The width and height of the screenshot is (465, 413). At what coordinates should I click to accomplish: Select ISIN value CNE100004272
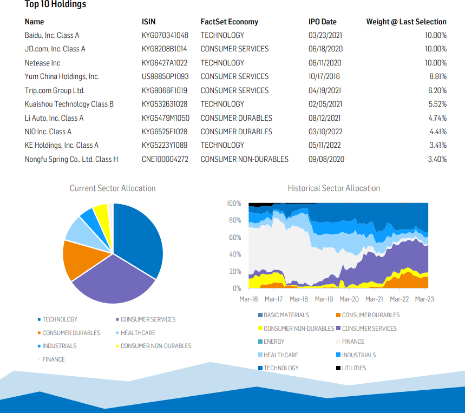point(165,159)
